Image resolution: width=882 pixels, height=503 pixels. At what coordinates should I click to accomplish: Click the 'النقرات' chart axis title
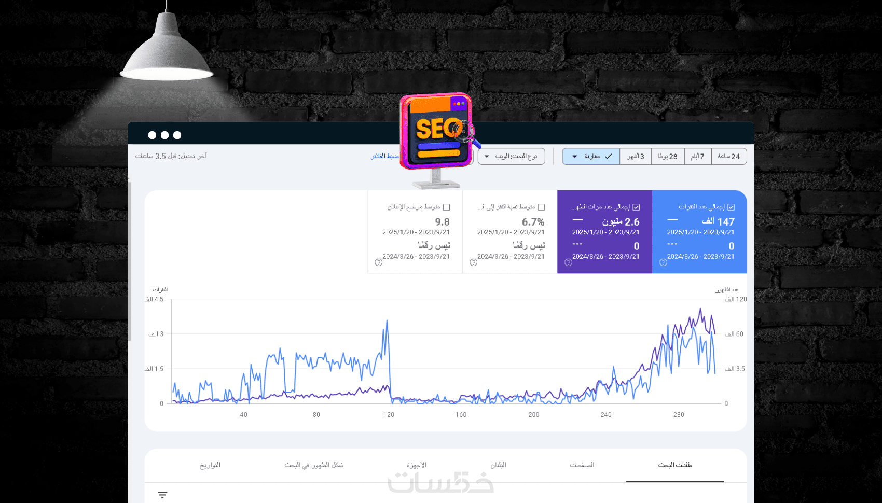coord(160,290)
